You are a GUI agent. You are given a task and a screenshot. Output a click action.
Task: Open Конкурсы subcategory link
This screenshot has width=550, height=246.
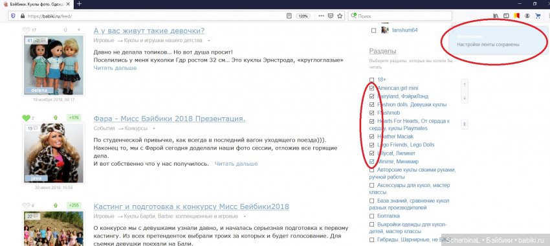136,128
